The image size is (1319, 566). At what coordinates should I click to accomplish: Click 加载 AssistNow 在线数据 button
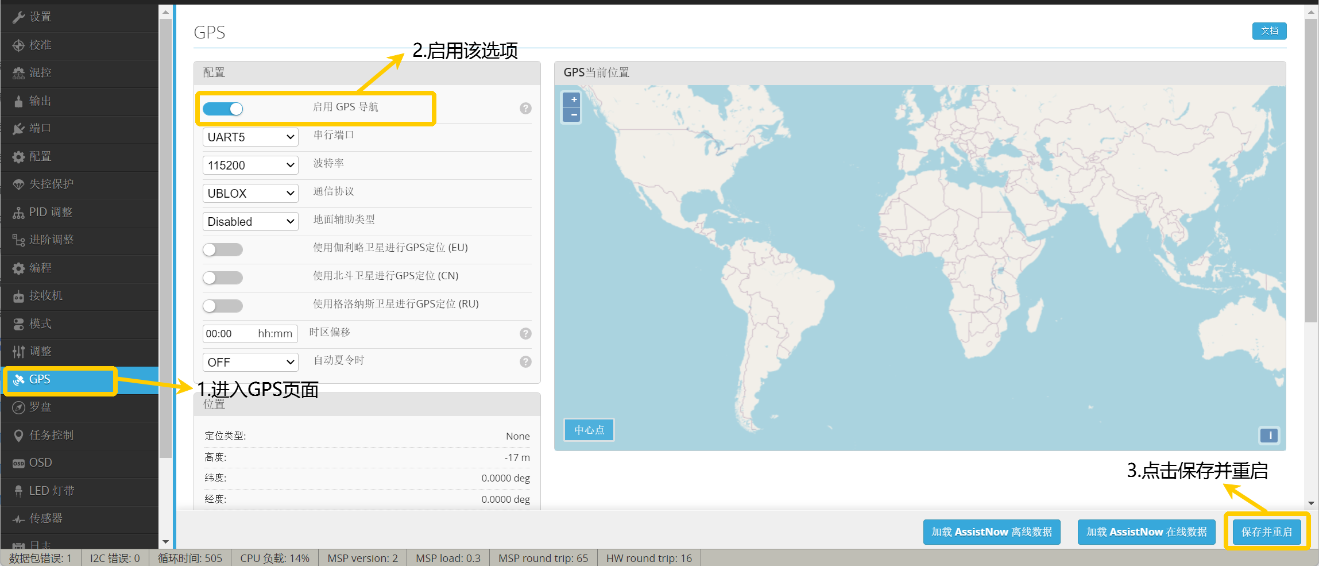pos(1146,532)
